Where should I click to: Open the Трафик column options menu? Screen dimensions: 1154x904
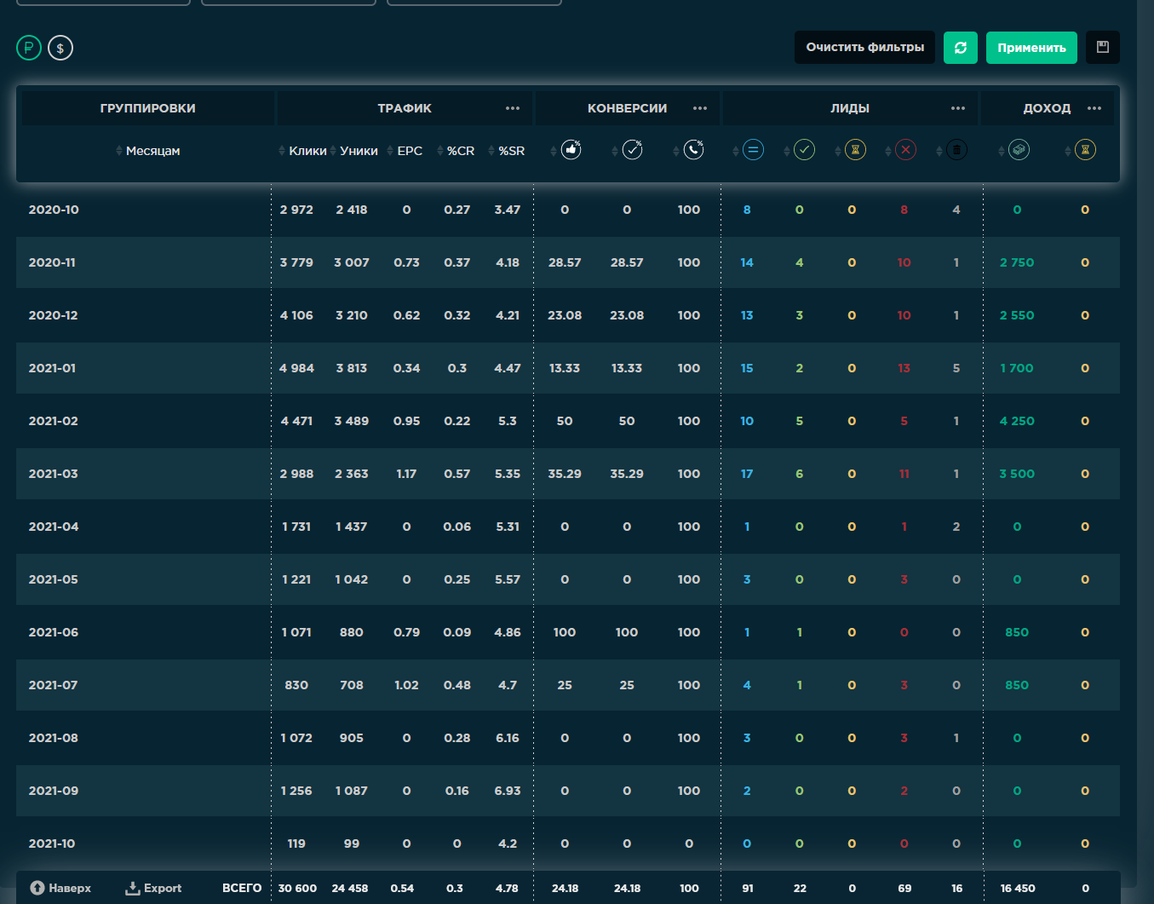point(512,108)
